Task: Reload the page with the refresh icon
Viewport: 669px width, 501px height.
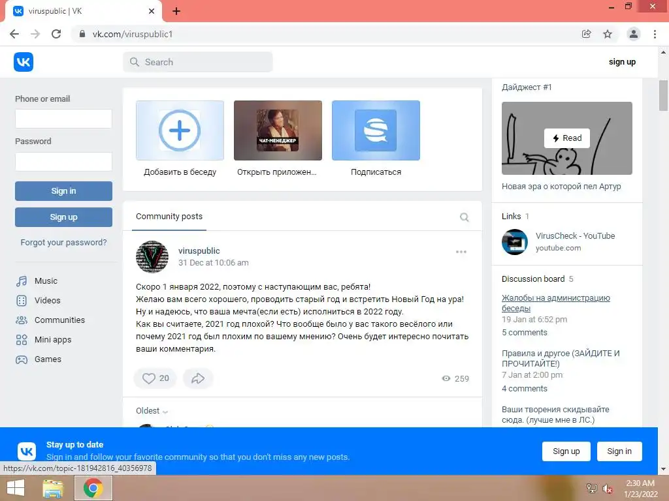Action: (56, 34)
